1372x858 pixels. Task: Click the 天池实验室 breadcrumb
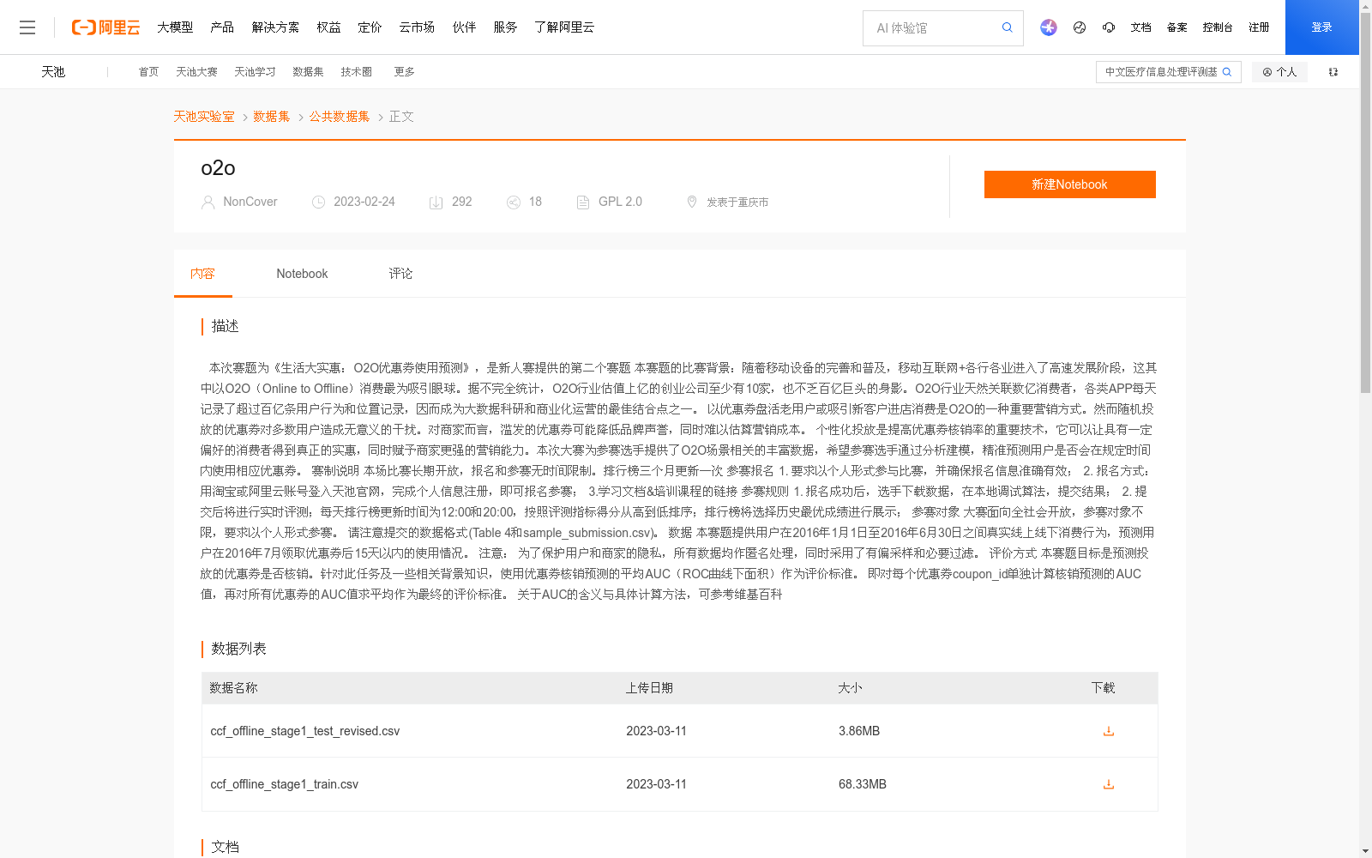pos(204,117)
